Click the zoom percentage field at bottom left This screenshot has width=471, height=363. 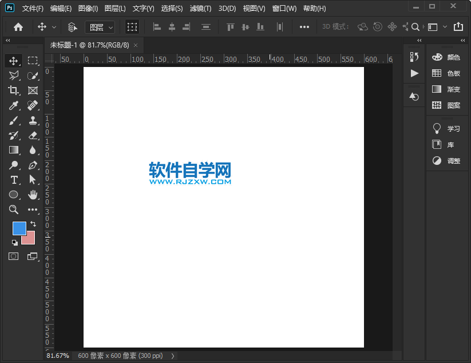point(57,356)
